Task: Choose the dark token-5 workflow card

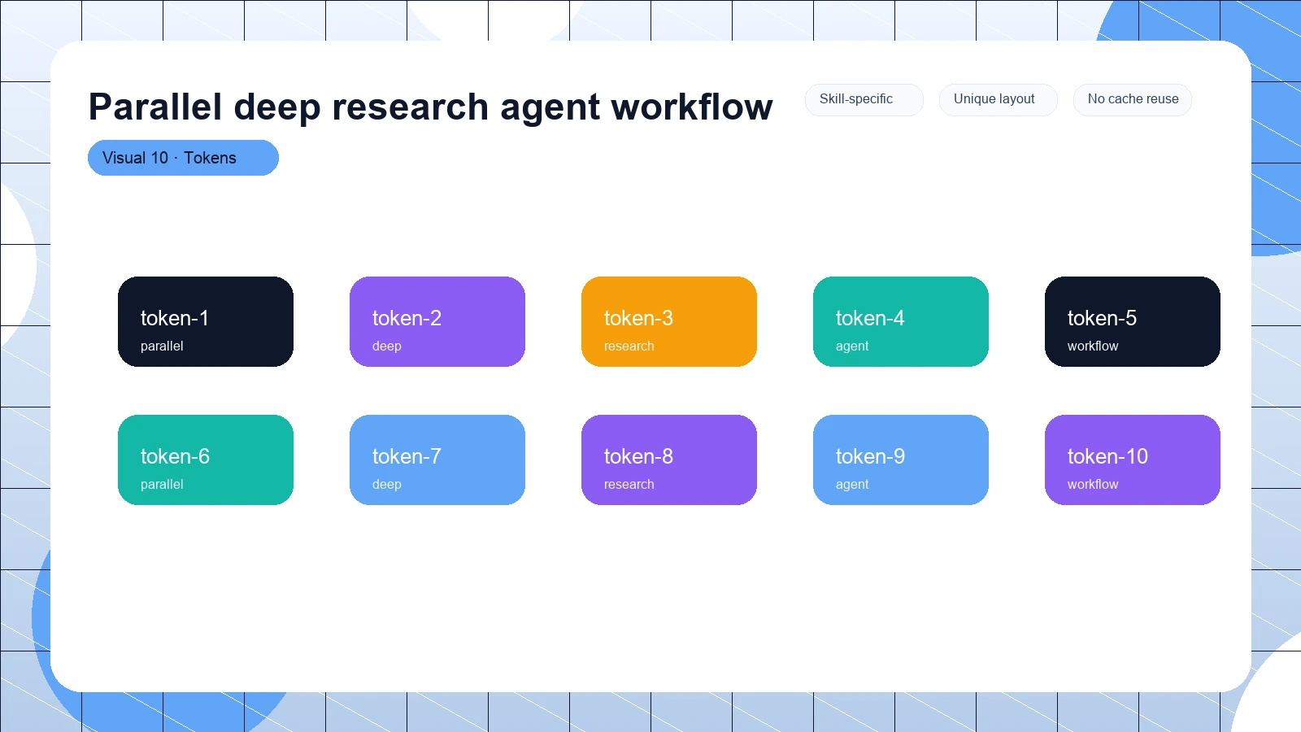Action: click(x=1133, y=321)
